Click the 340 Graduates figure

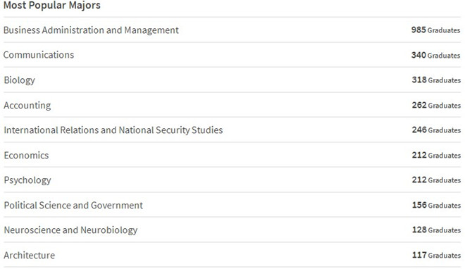[435, 55]
